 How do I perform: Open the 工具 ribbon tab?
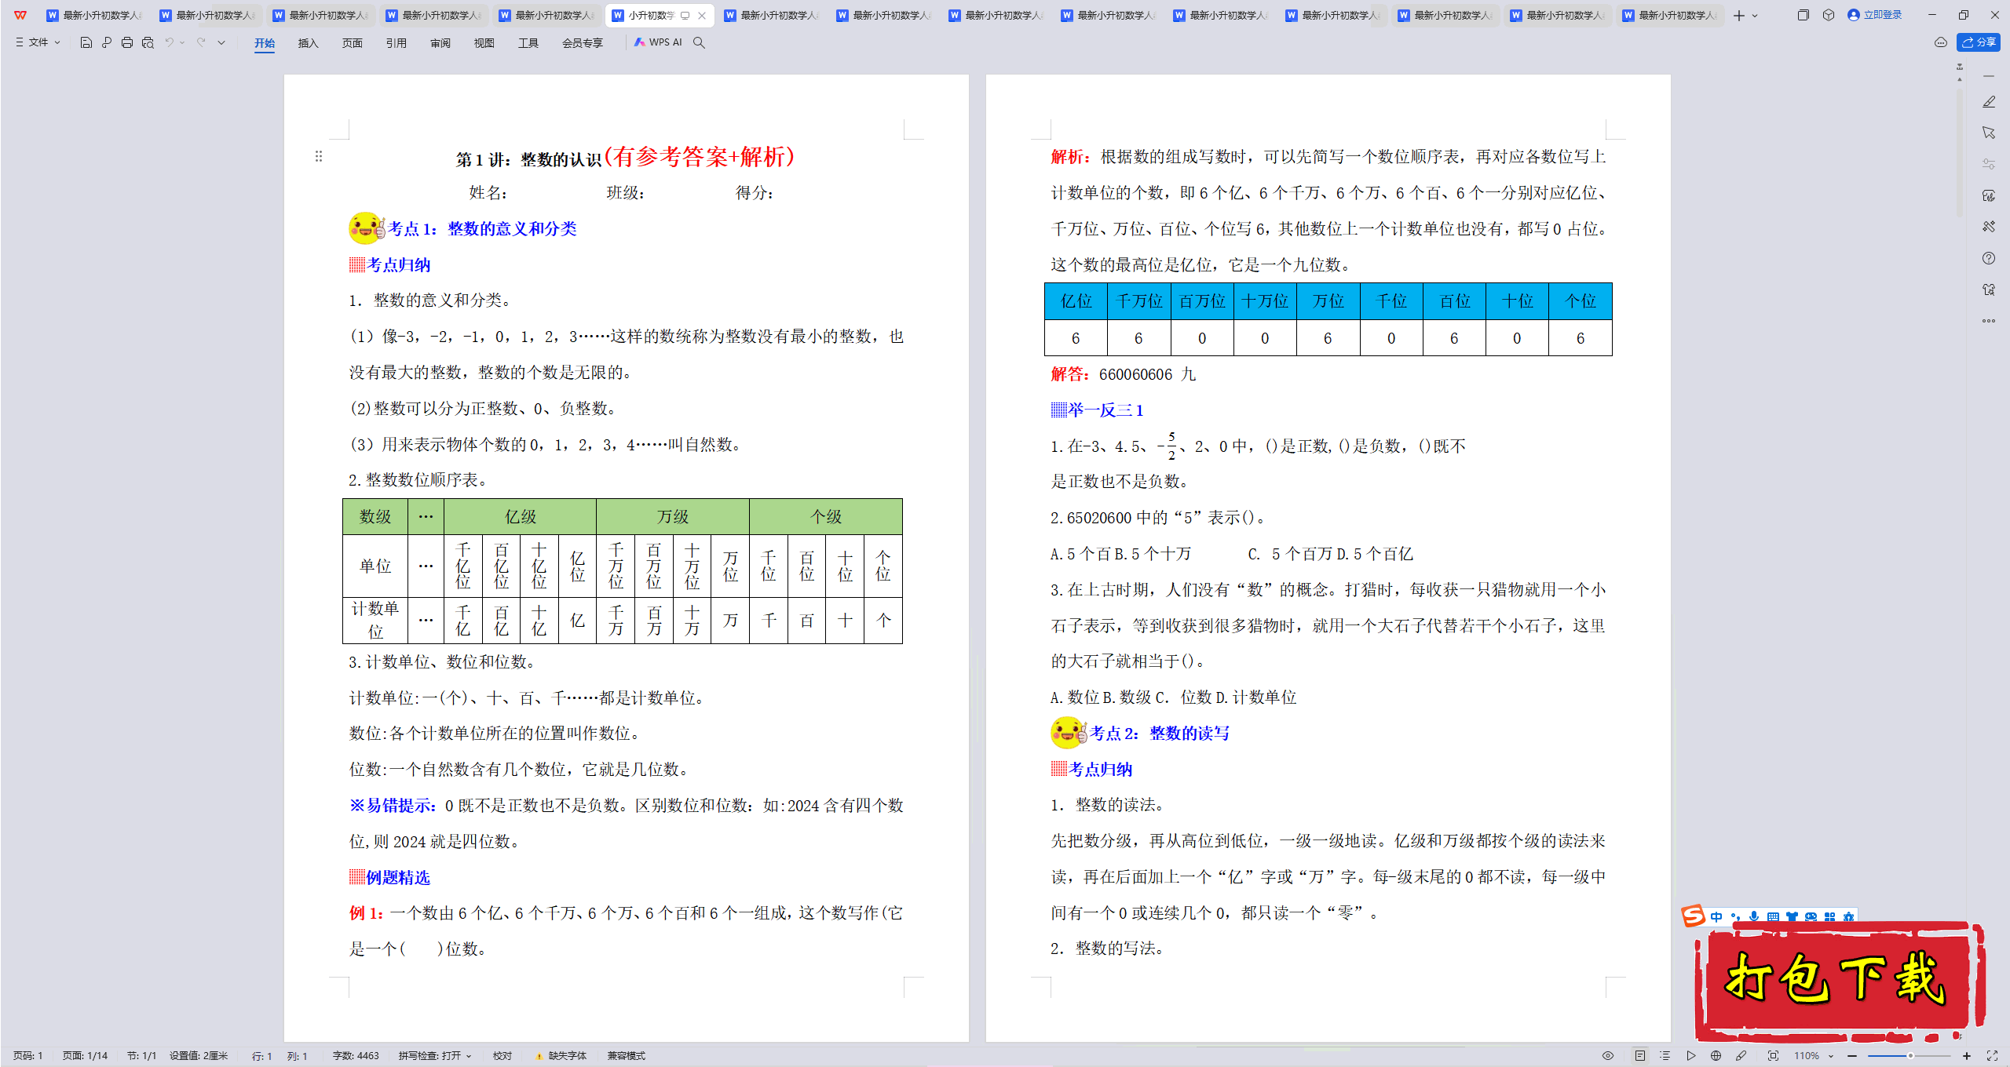coord(528,43)
